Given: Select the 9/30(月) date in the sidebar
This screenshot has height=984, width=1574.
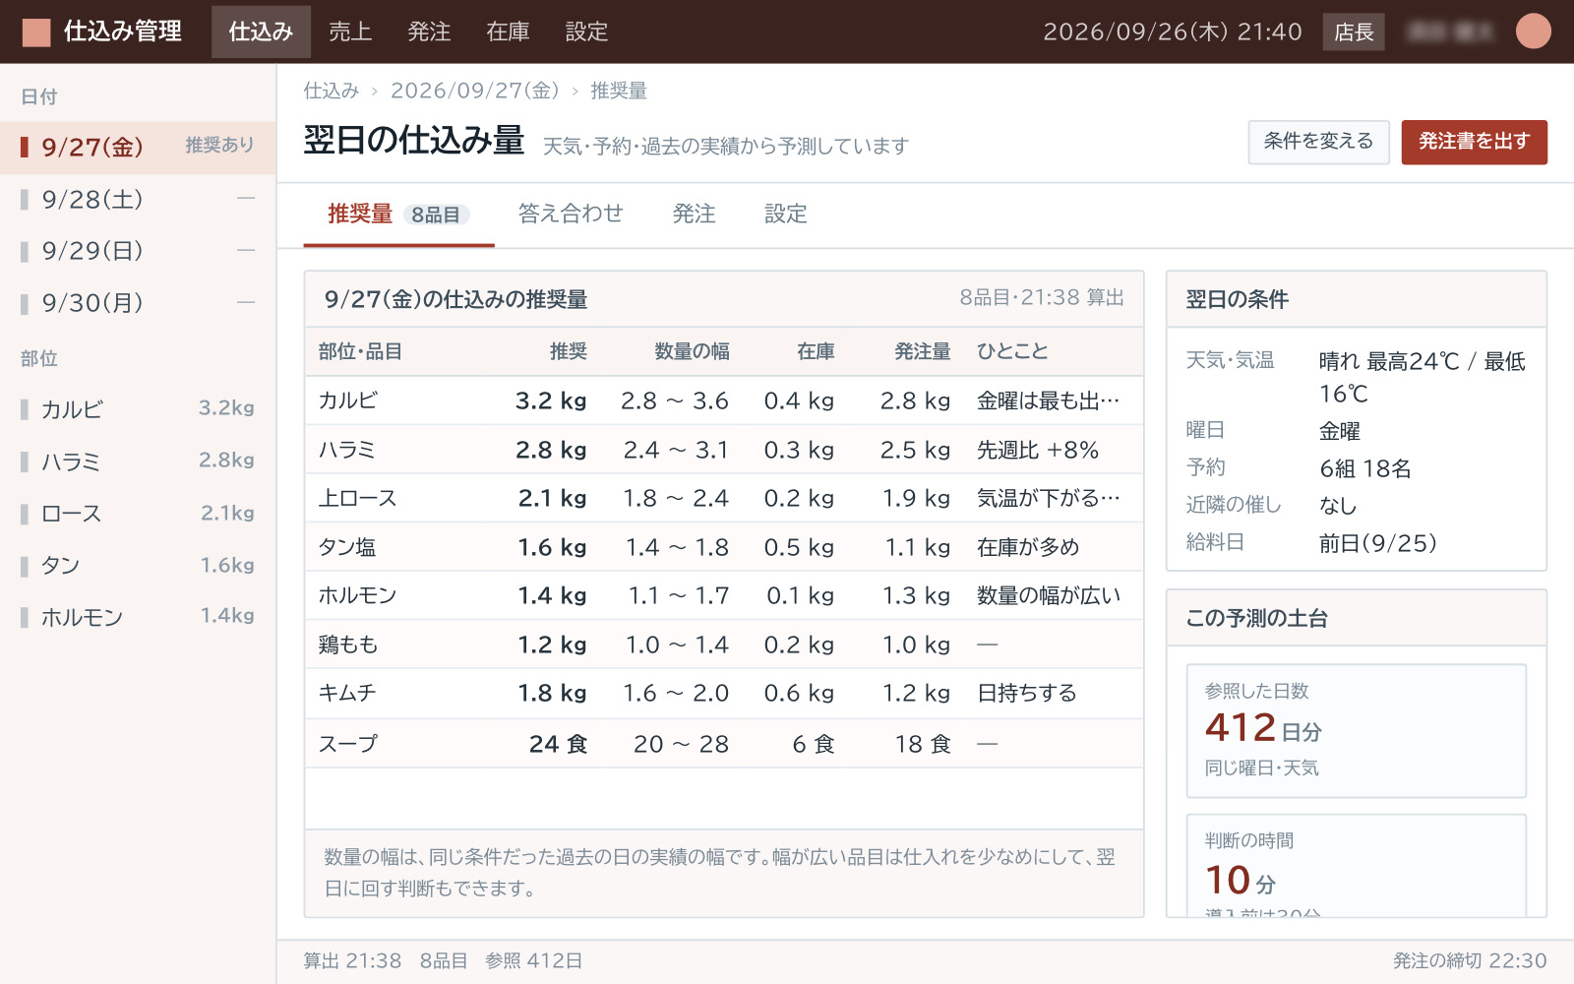Looking at the screenshot, I should click(x=138, y=302).
